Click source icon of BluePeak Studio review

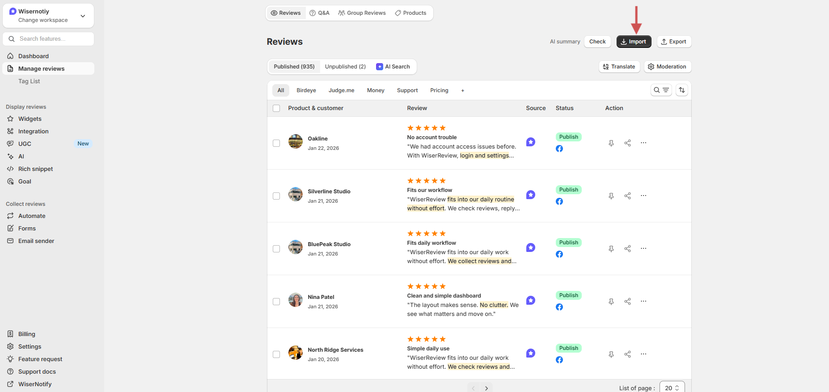tap(531, 247)
